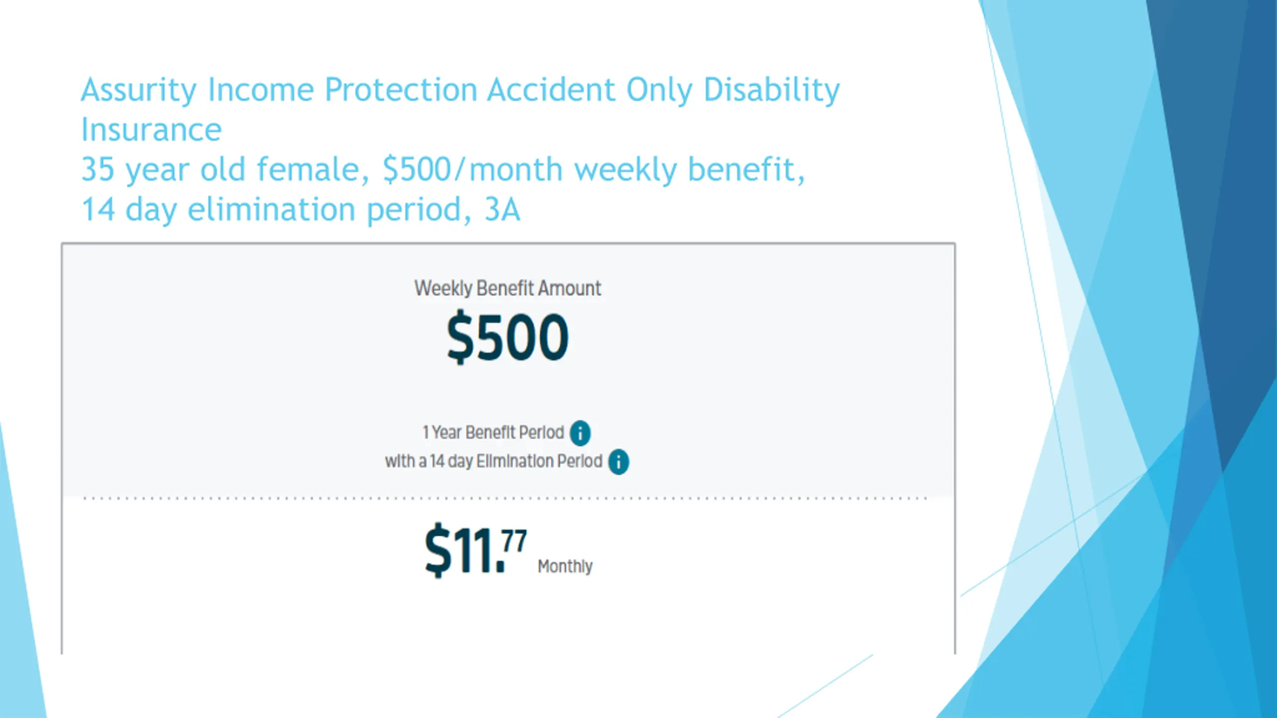Select the title line starting with Assurity Income Protection

tap(460, 90)
